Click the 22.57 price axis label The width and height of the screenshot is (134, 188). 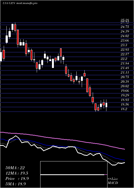click(125, 54)
